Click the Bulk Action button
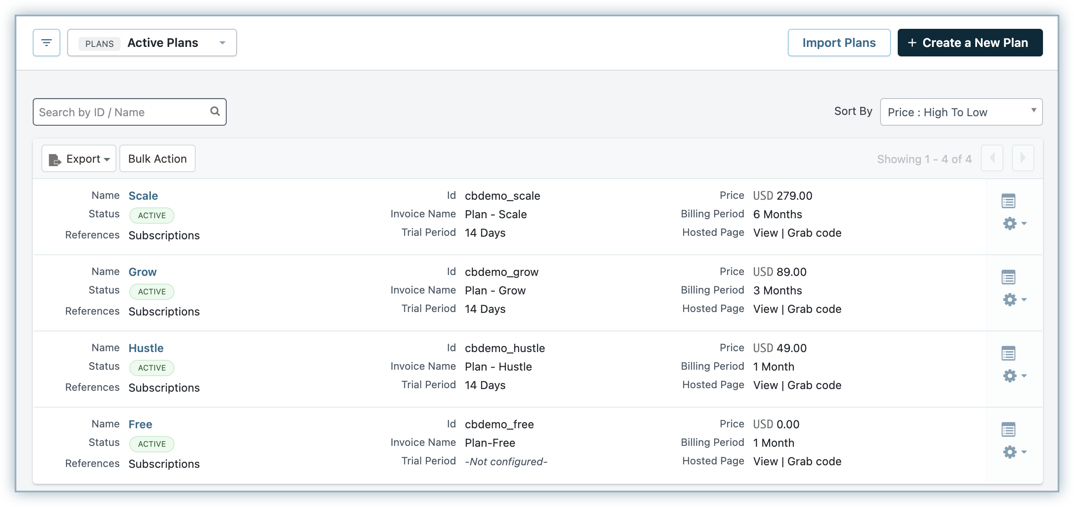The height and width of the screenshot is (507, 1074). (x=157, y=159)
